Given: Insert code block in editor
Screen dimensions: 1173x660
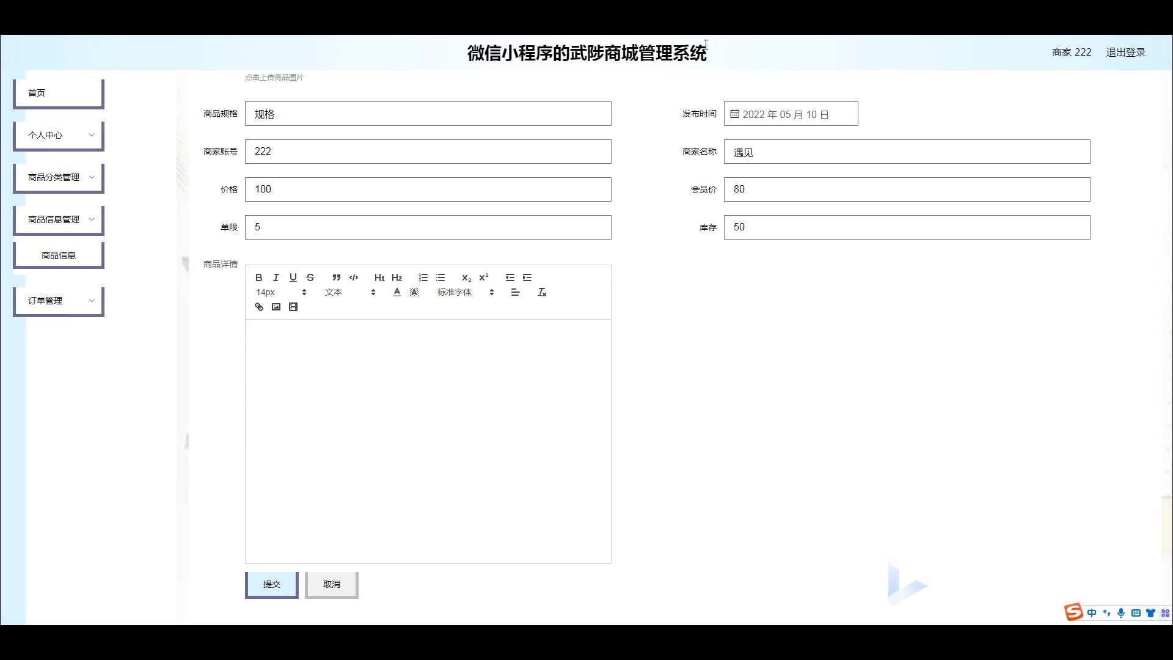Looking at the screenshot, I should 354,277.
